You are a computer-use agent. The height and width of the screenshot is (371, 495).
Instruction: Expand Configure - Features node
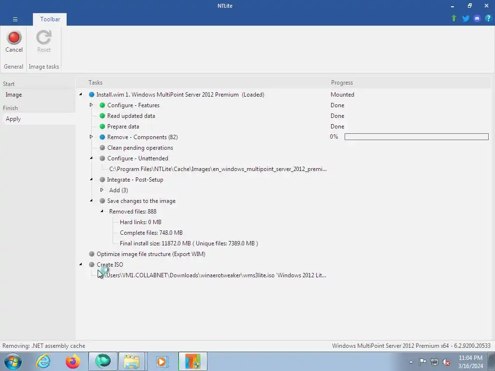(x=91, y=105)
